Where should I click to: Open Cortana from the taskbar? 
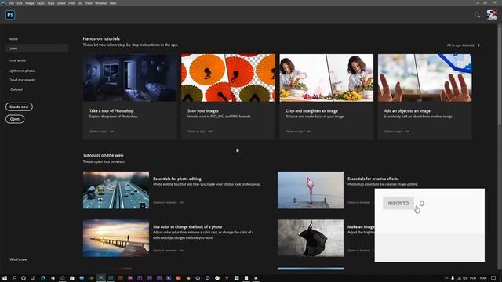(24, 278)
